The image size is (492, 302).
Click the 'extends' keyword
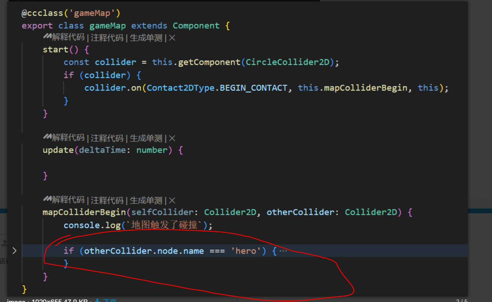coord(149,26)
